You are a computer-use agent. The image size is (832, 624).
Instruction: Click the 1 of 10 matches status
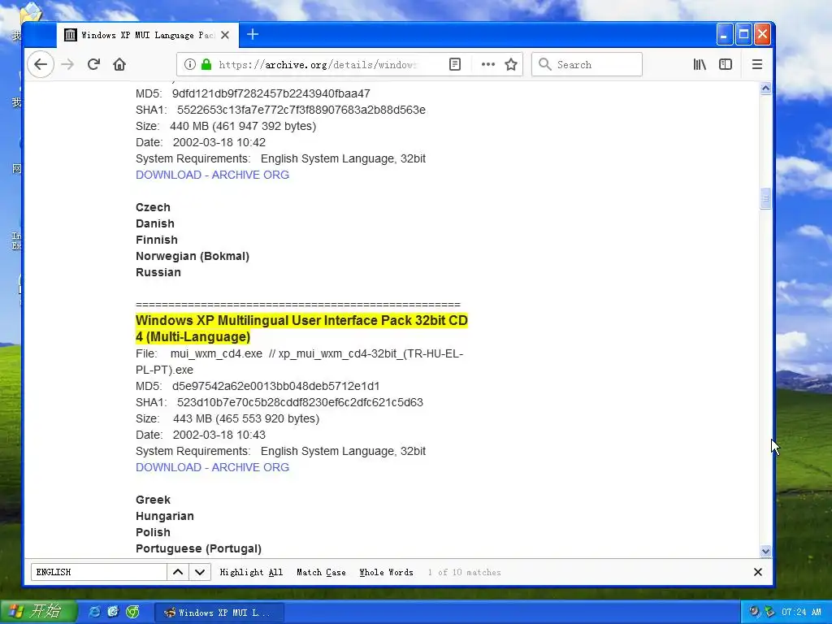tap(464, 572)
